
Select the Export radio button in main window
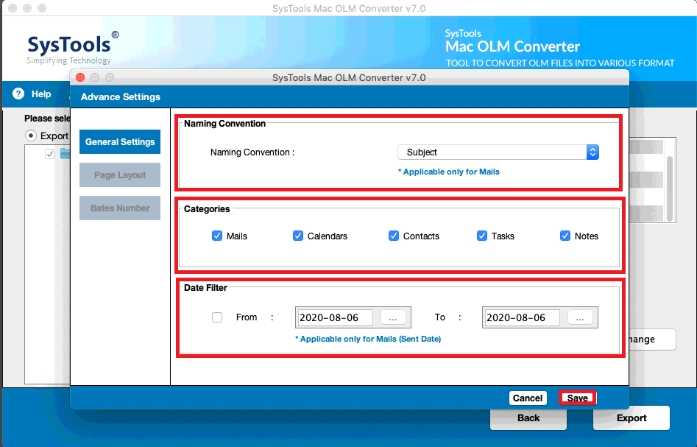31,135
